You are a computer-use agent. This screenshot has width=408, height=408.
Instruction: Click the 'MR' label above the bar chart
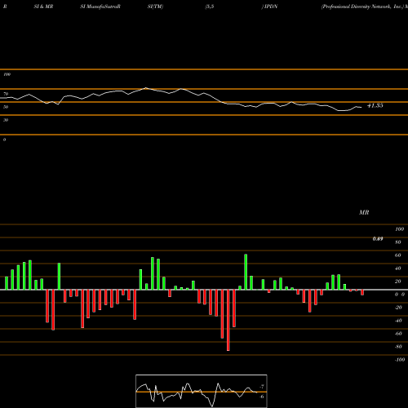tap(364, 212)
